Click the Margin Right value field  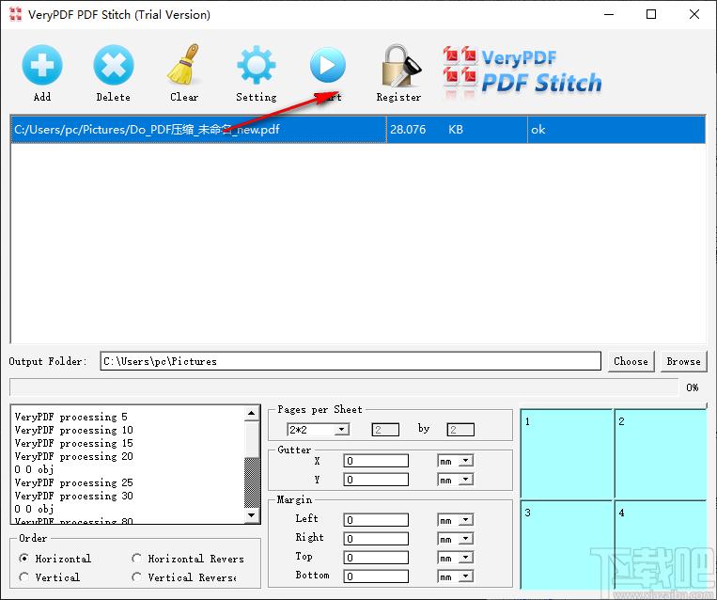376,539
